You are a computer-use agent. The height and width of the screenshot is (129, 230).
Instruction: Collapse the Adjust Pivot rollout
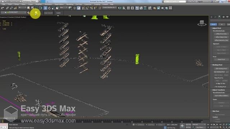pos(217,28)
